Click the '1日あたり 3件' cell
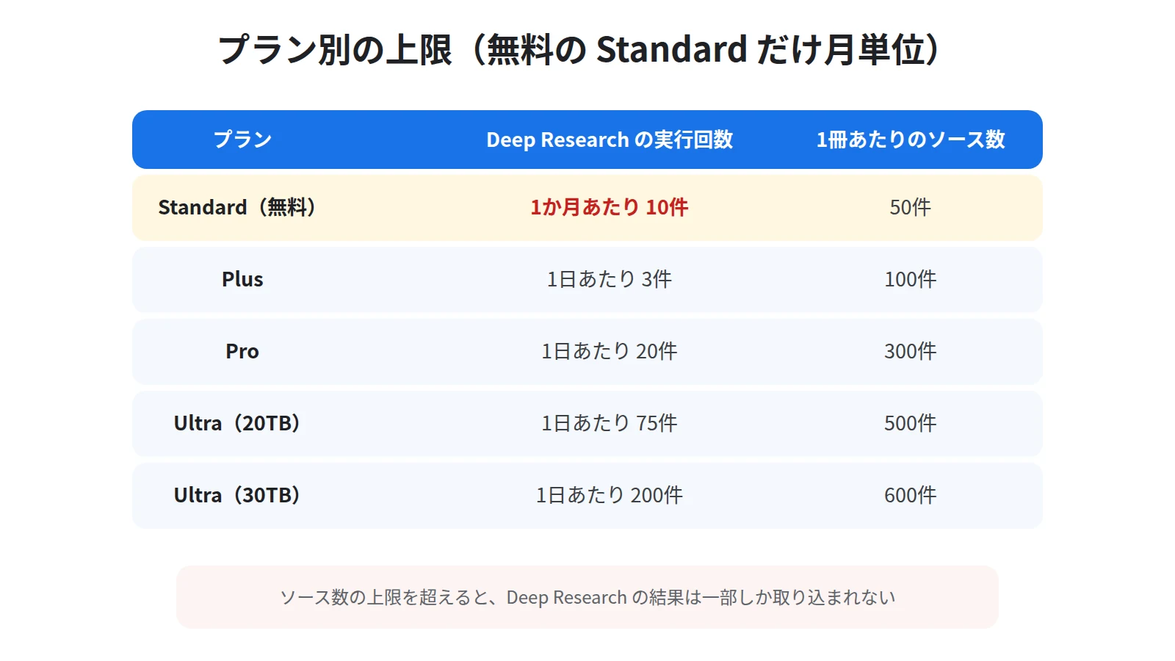 (610, 279)
